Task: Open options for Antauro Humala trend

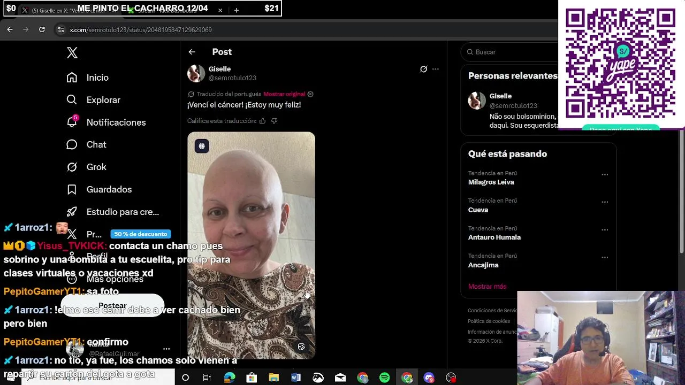Action: click(x=605, y=230)
